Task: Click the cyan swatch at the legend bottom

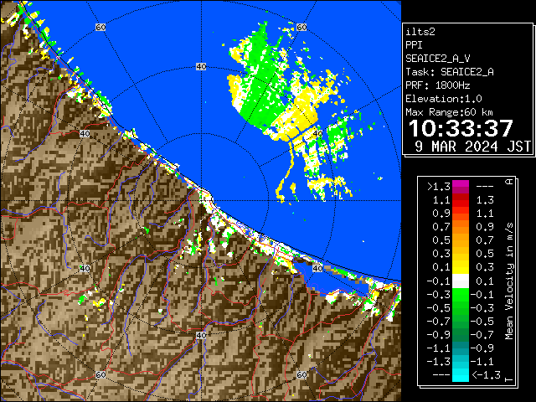Action: click(x=461, y=375)
